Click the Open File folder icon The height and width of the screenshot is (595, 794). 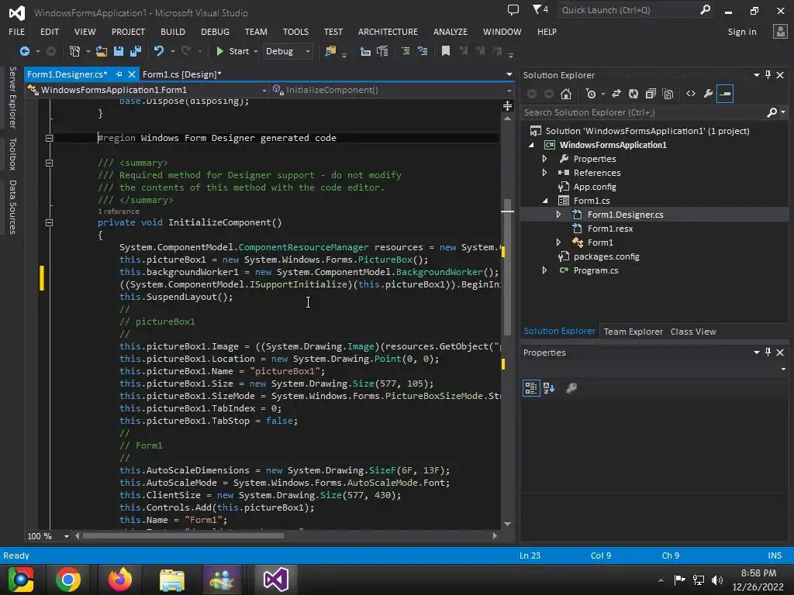point(102,51)
